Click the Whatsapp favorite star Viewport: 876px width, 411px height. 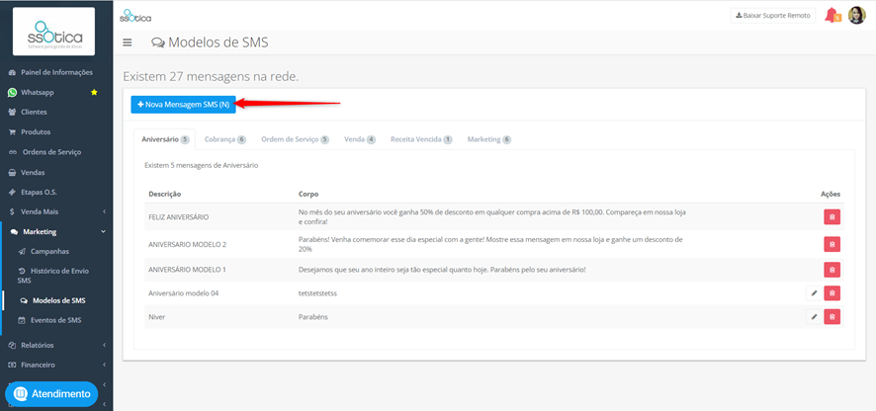(x=94, y=92)
